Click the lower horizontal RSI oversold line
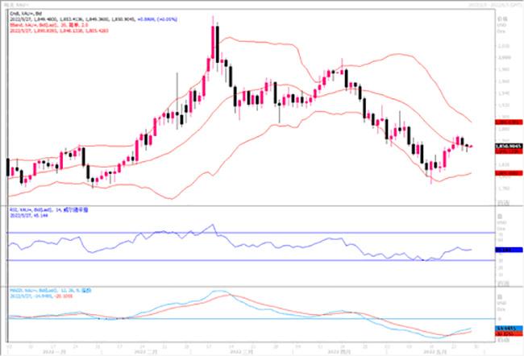The width and height of the screenshot is (524, 356). [x=242, y=260]
